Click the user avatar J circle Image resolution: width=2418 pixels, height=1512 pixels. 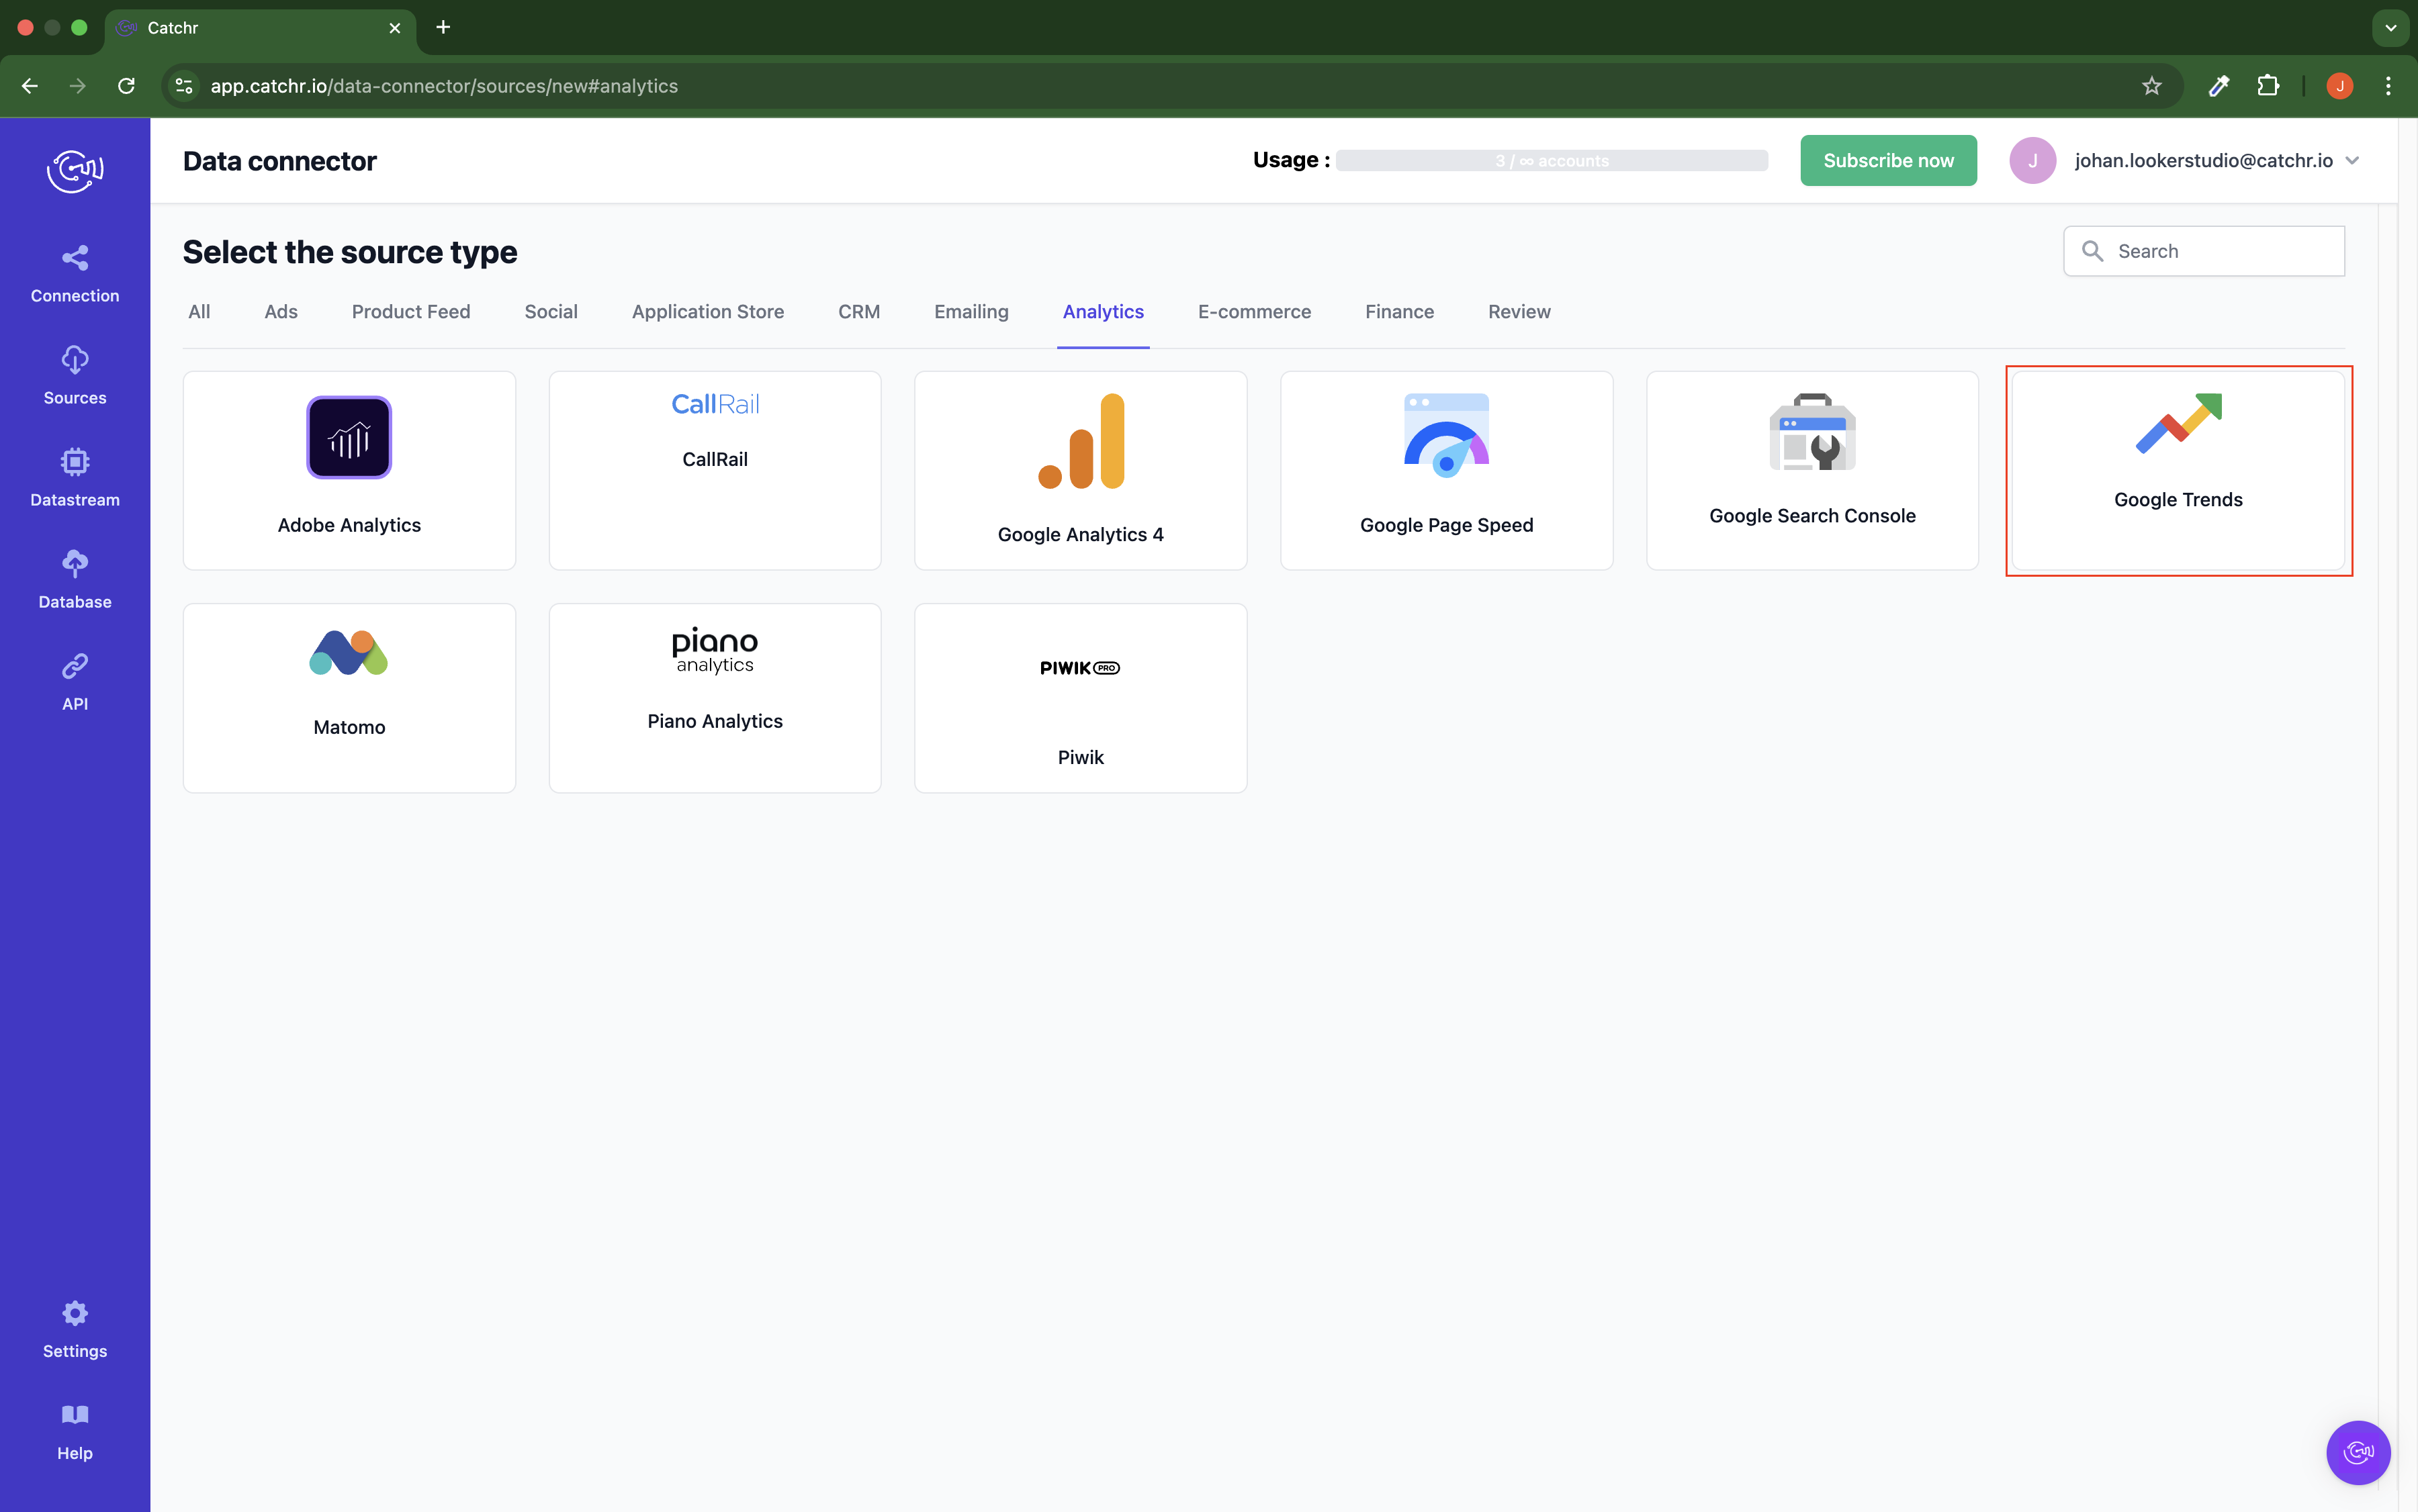pyautogui.click(x=2032, y=161)
